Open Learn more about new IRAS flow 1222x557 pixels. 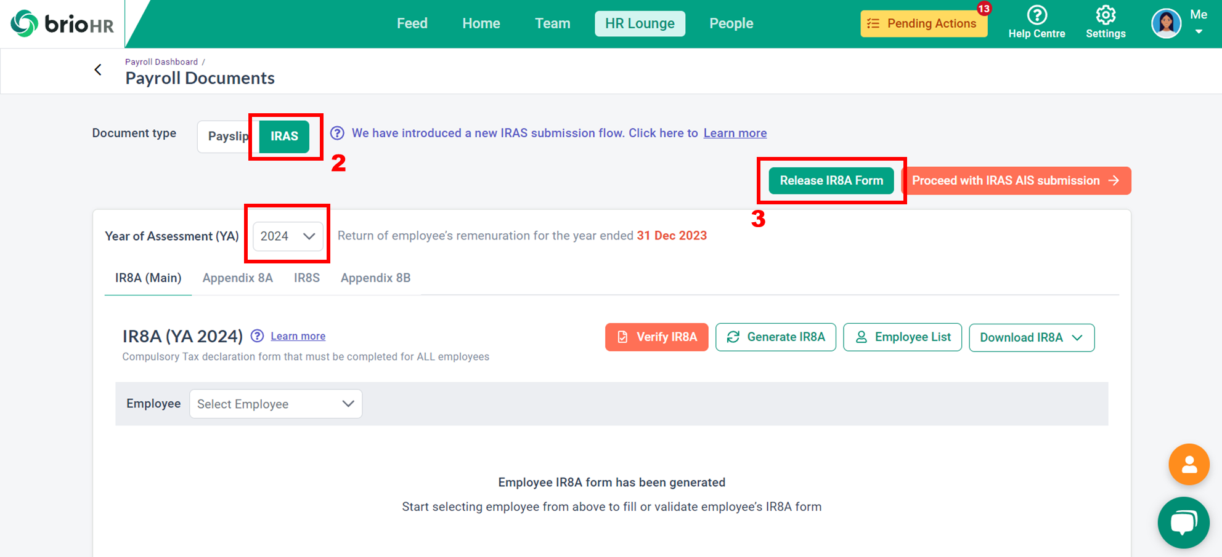(x=735, y=133)
